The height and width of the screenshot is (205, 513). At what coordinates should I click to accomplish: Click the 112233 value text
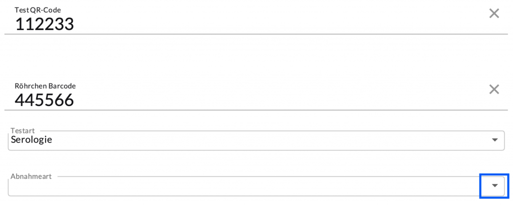(x=45, y=23)
